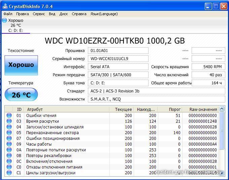Open the Сервис menu
The image size is (229, 180).
point(39,14)
